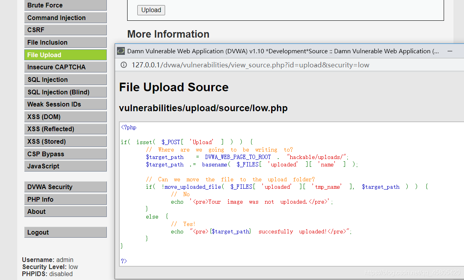This screenshot has width=464, height=280.
Task: Open File Inclusion vulnerability page
Action: pyautogui.click(x=65, y=42)
